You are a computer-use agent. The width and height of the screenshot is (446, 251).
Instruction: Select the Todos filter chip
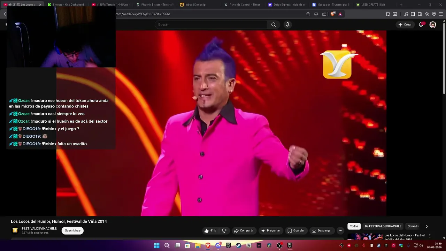354,226
